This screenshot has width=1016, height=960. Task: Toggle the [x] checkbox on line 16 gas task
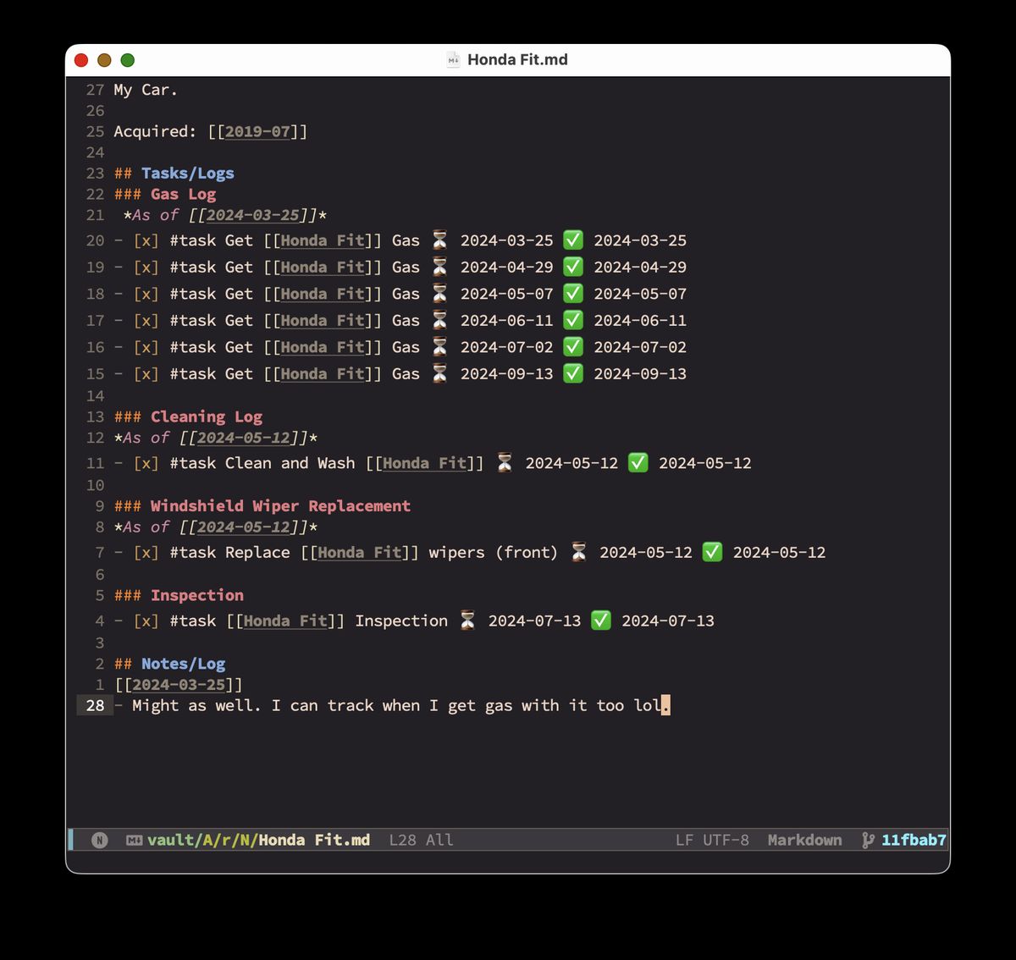(x=146, y=347)
